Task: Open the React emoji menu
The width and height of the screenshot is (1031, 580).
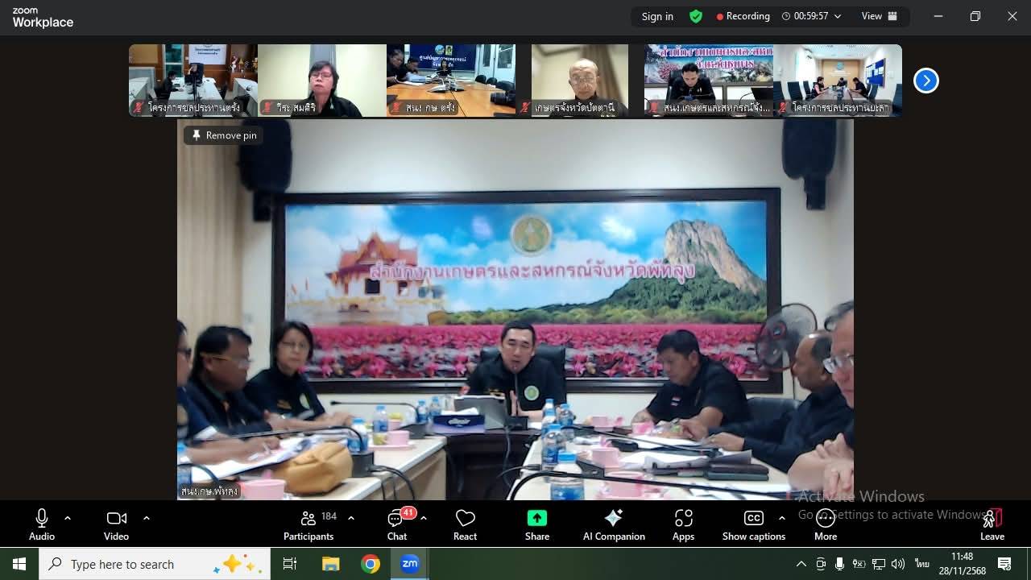Action: (465, 524)
